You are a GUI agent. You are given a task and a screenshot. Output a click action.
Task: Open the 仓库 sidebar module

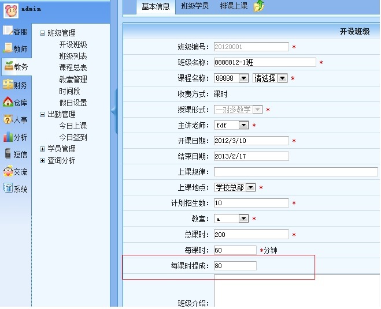(16, 102)
